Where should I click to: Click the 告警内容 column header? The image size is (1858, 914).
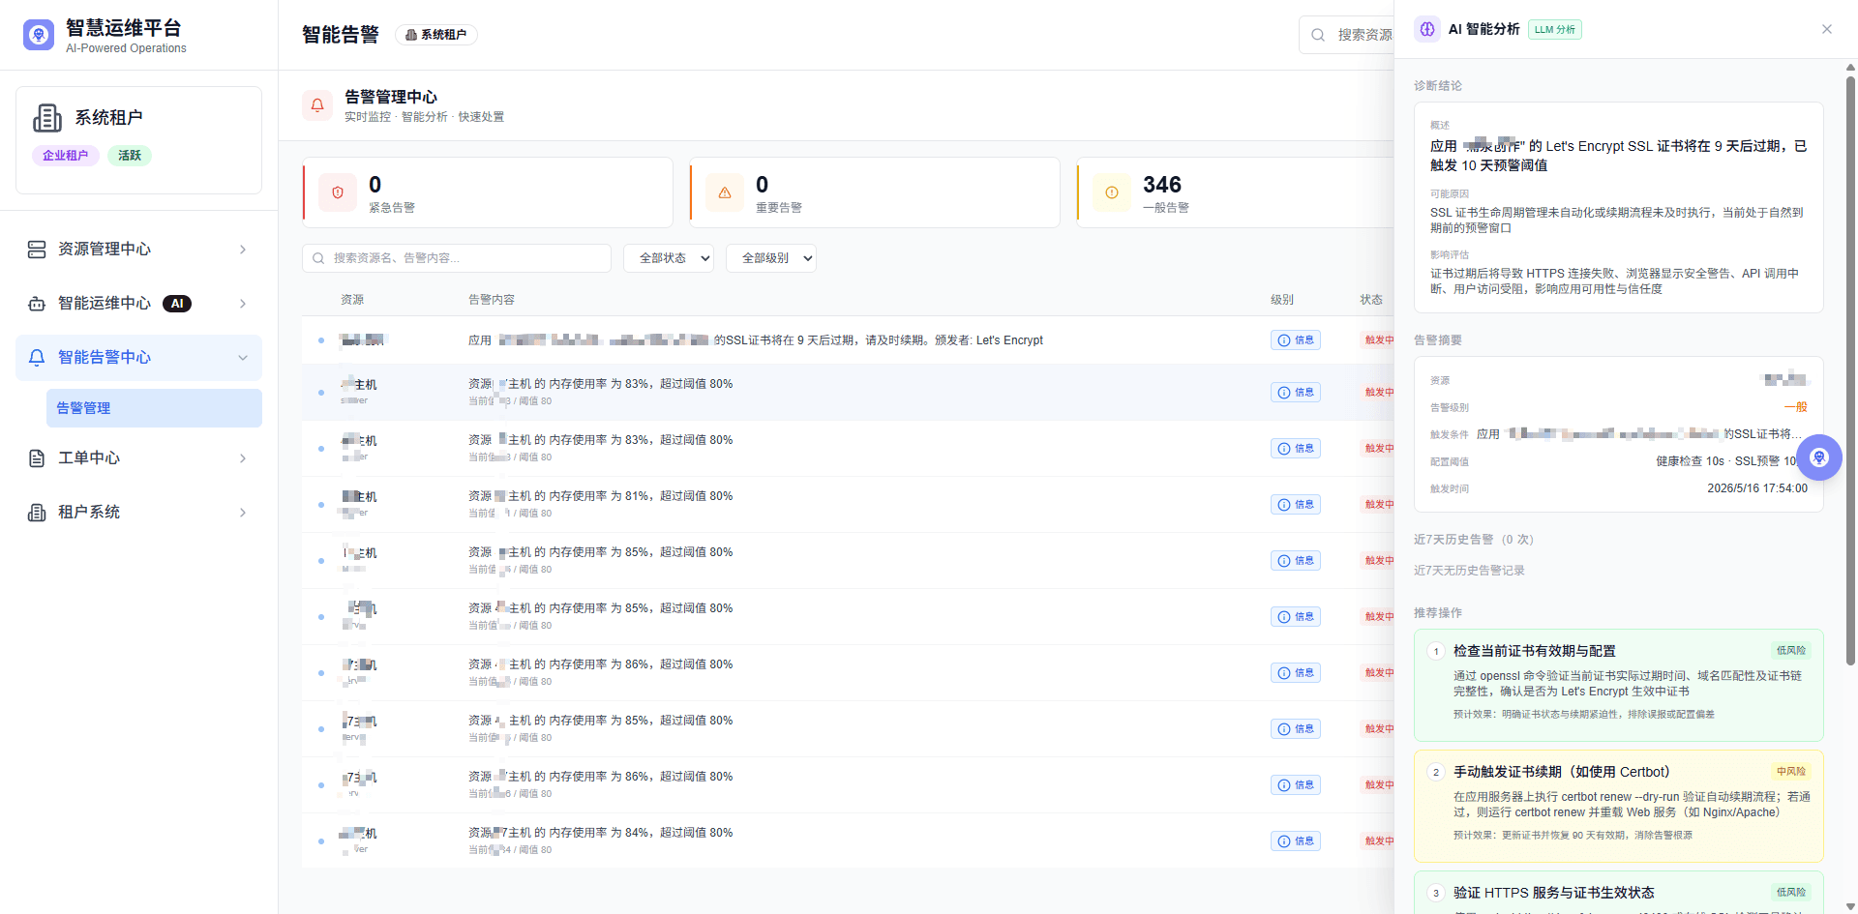click(492, 300)
